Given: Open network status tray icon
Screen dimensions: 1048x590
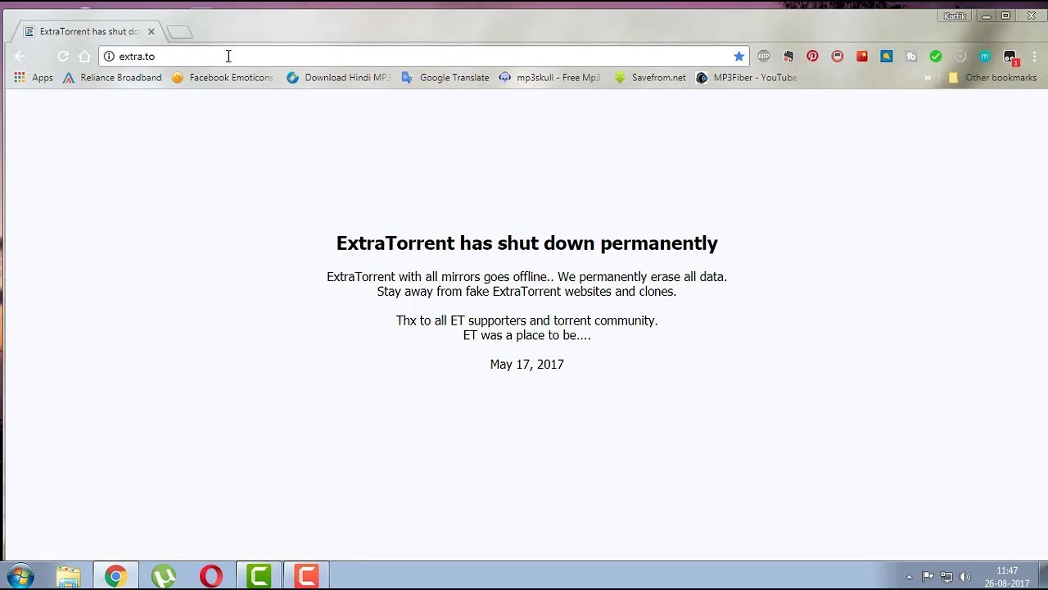Looking at the screenshot, I should pos(946,577).
